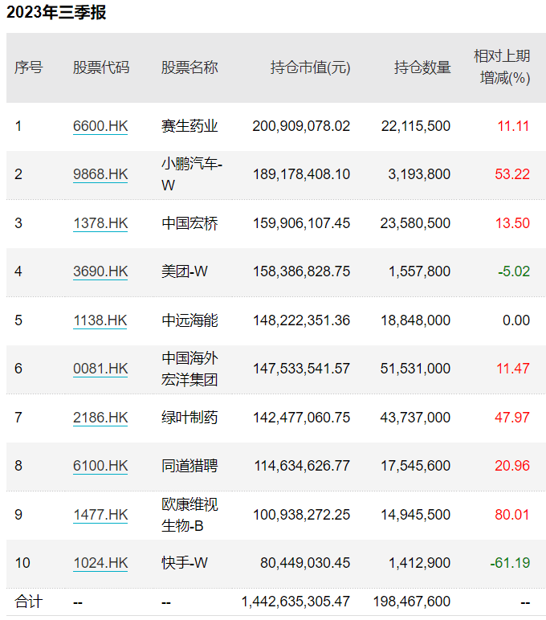Select stock code 1477.HK
This screenshot has height=620, width=546.
coord(100,515)
